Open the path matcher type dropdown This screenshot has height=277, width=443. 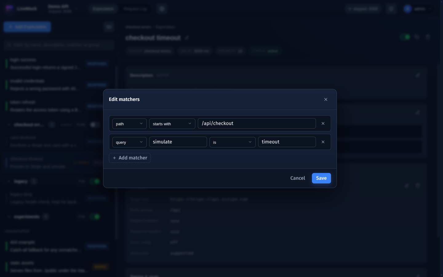point(130,124)
